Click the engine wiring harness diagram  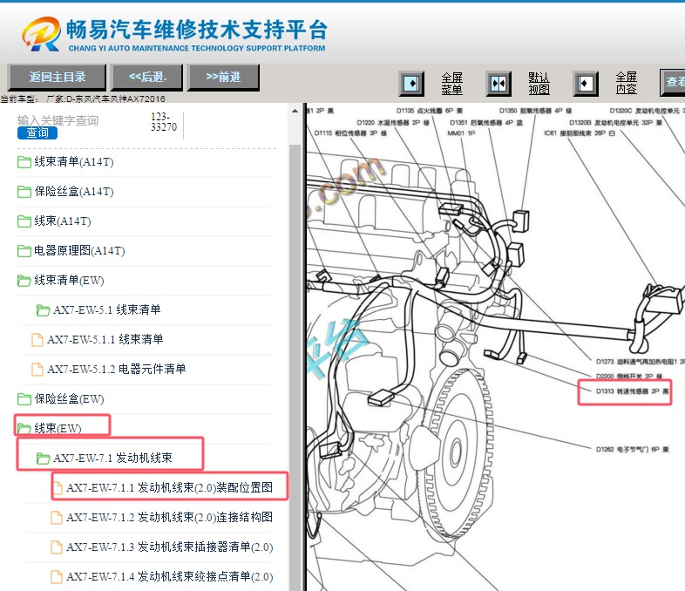[495, 347]
